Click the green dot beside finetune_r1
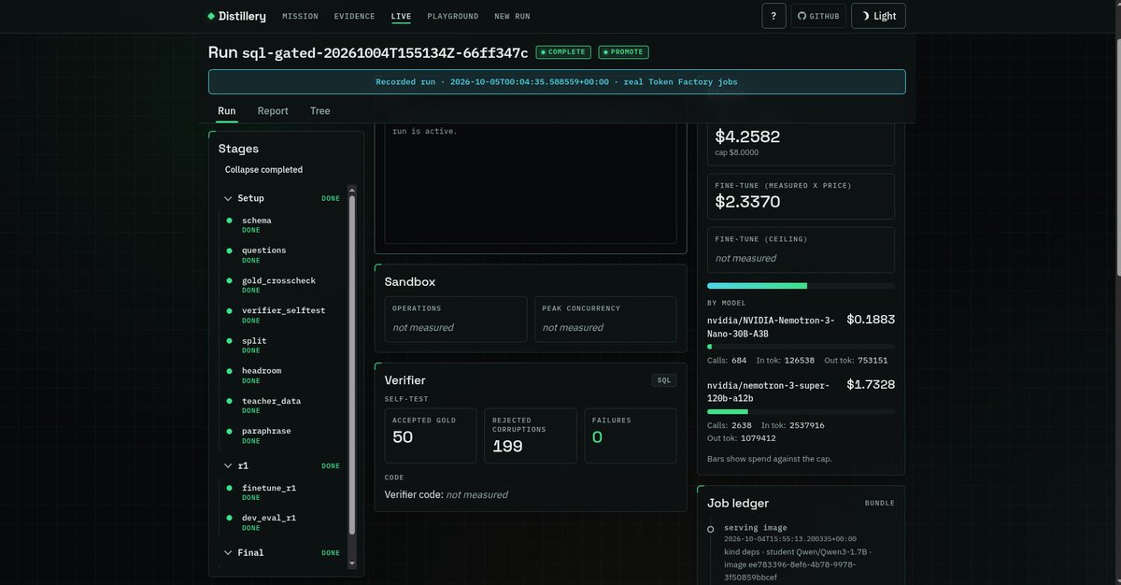The image size is (1121, 585). (229, 488)
